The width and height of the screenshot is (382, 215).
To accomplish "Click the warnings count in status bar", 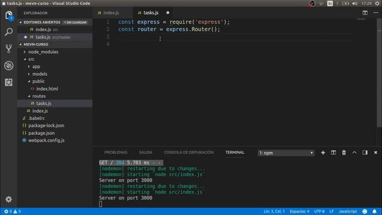I will click(17, 211).
